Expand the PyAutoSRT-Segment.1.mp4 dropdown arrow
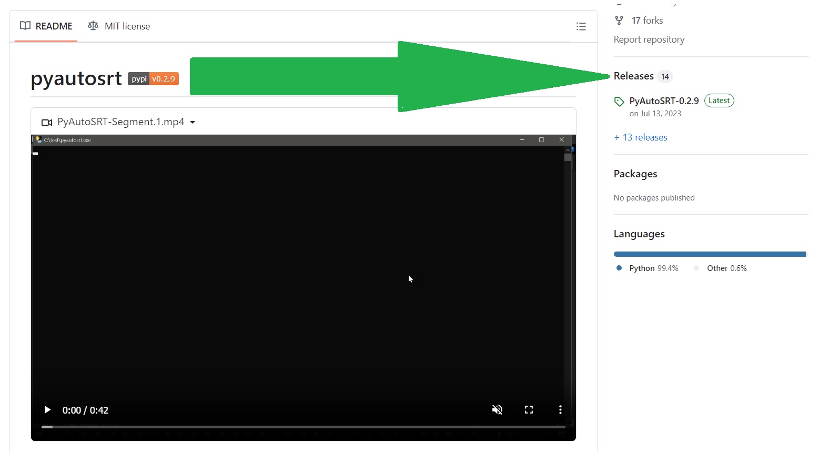The image size is (819, 452). tap(193, 122)
